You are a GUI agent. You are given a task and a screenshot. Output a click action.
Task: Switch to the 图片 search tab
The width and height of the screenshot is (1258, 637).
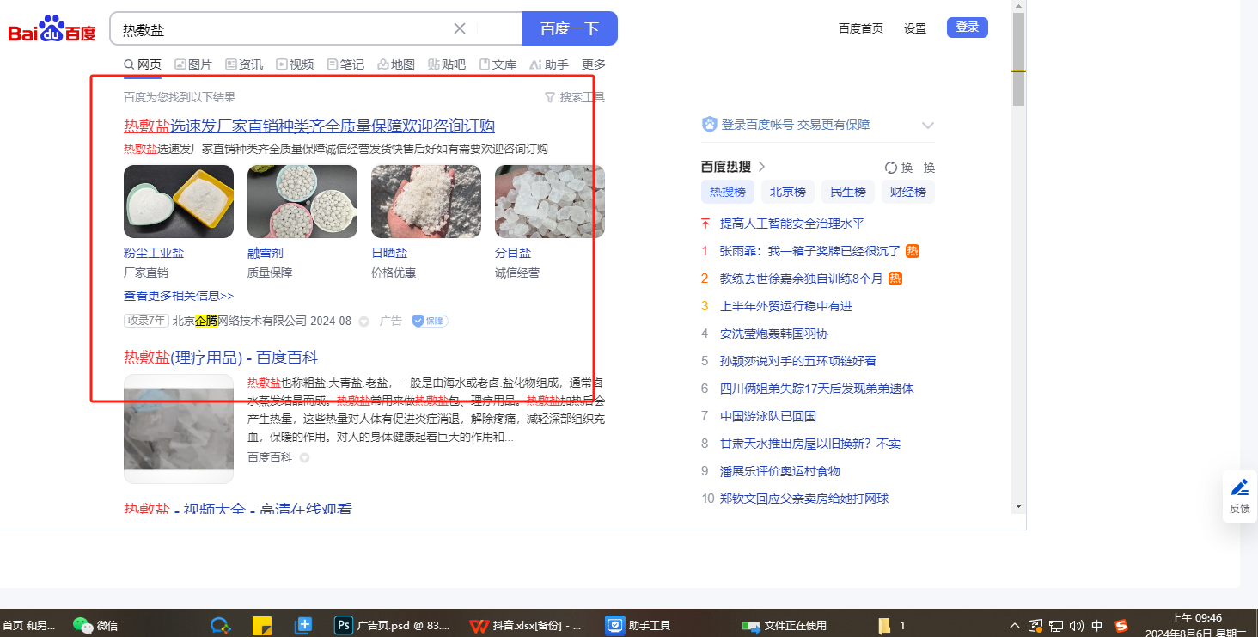tap(192, 64)
